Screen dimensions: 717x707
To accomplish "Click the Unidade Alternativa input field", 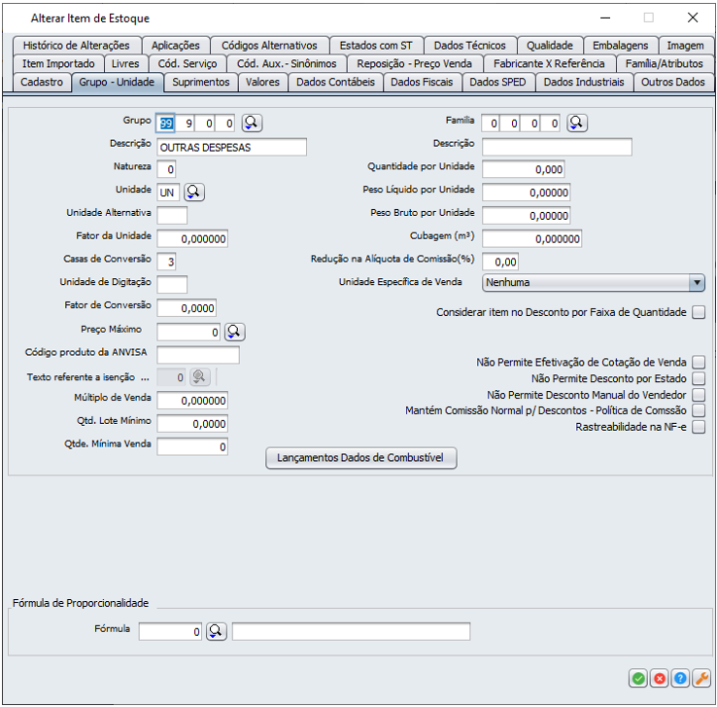I will (172, 216).
